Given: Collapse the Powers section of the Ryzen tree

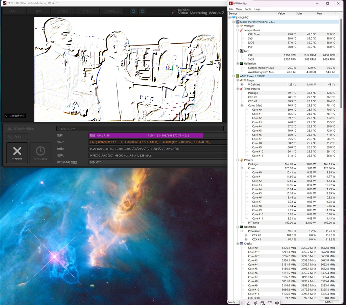Looking at the screenshot, I should (238, 160).
